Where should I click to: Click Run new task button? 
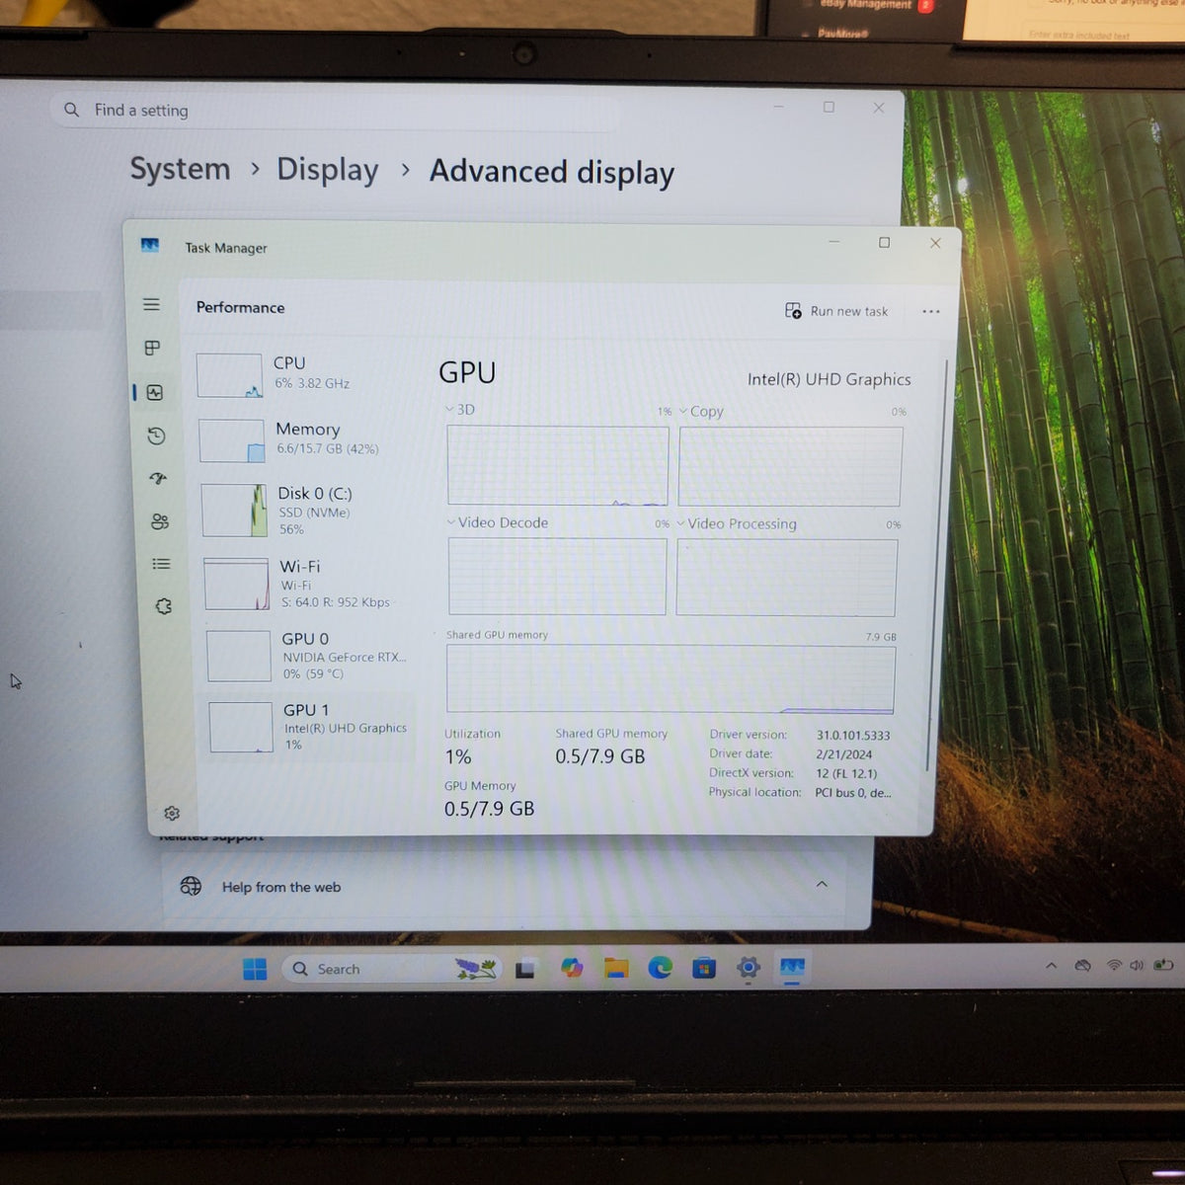[836, 311]
